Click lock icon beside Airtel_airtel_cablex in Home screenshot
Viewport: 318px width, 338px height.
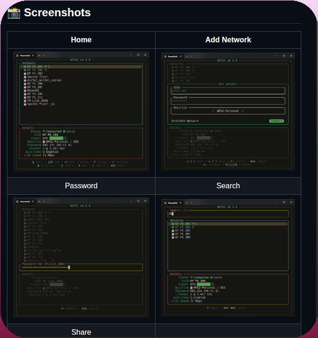[25, 80]
